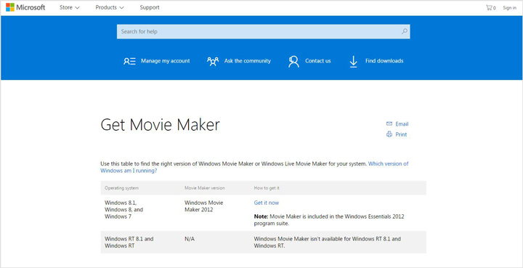
Task: Click the Note about Windows Essentials 2012
Action: tap(329, 220)
